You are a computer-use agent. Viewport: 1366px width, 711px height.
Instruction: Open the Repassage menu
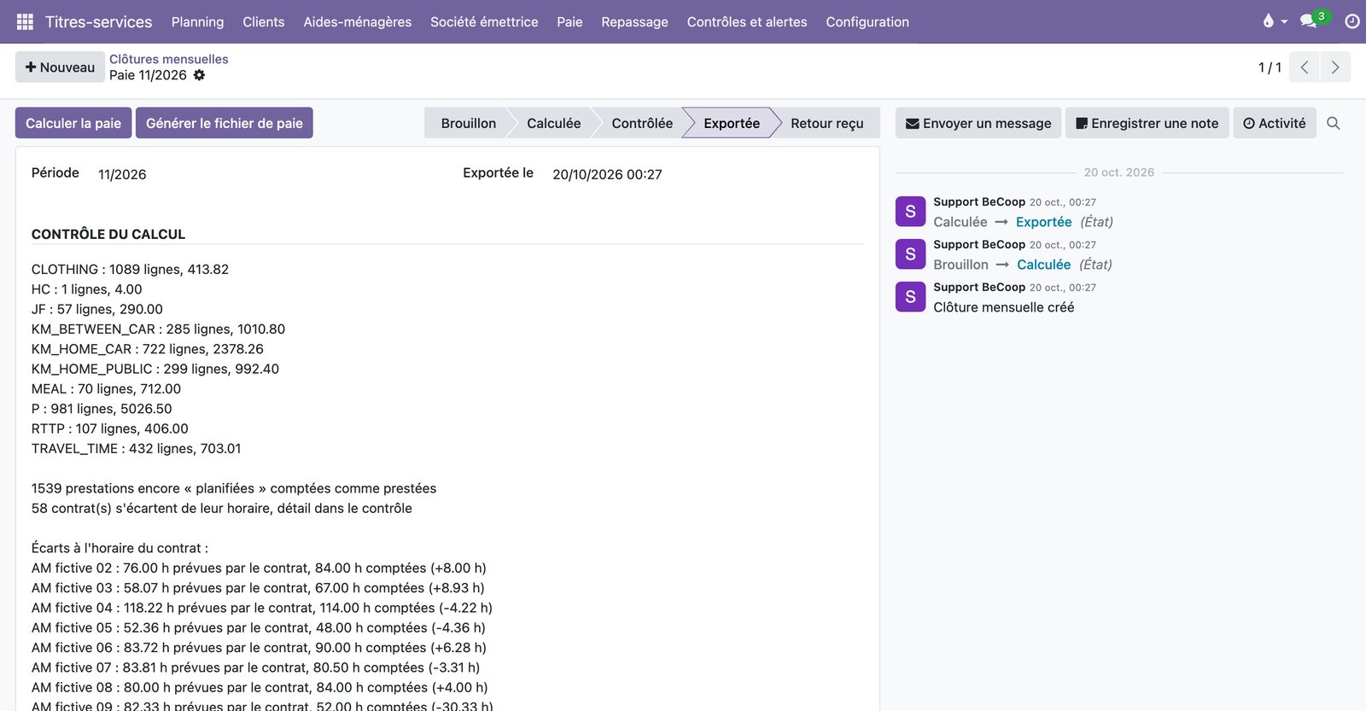(x=634, y=21)
